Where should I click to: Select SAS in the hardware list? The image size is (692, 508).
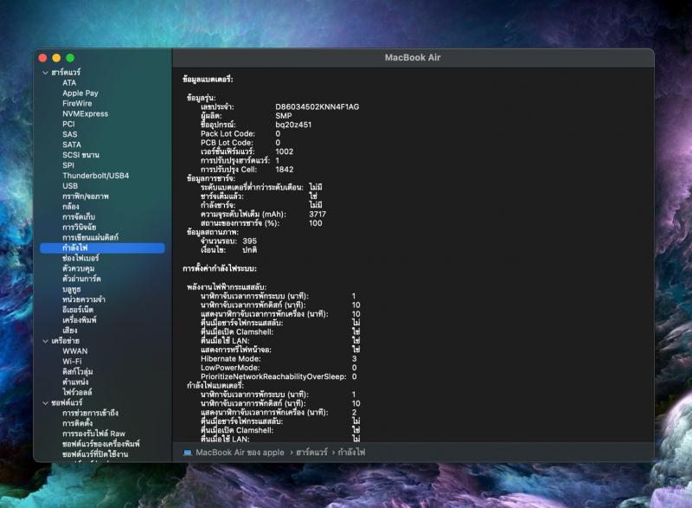coord(70,134)
